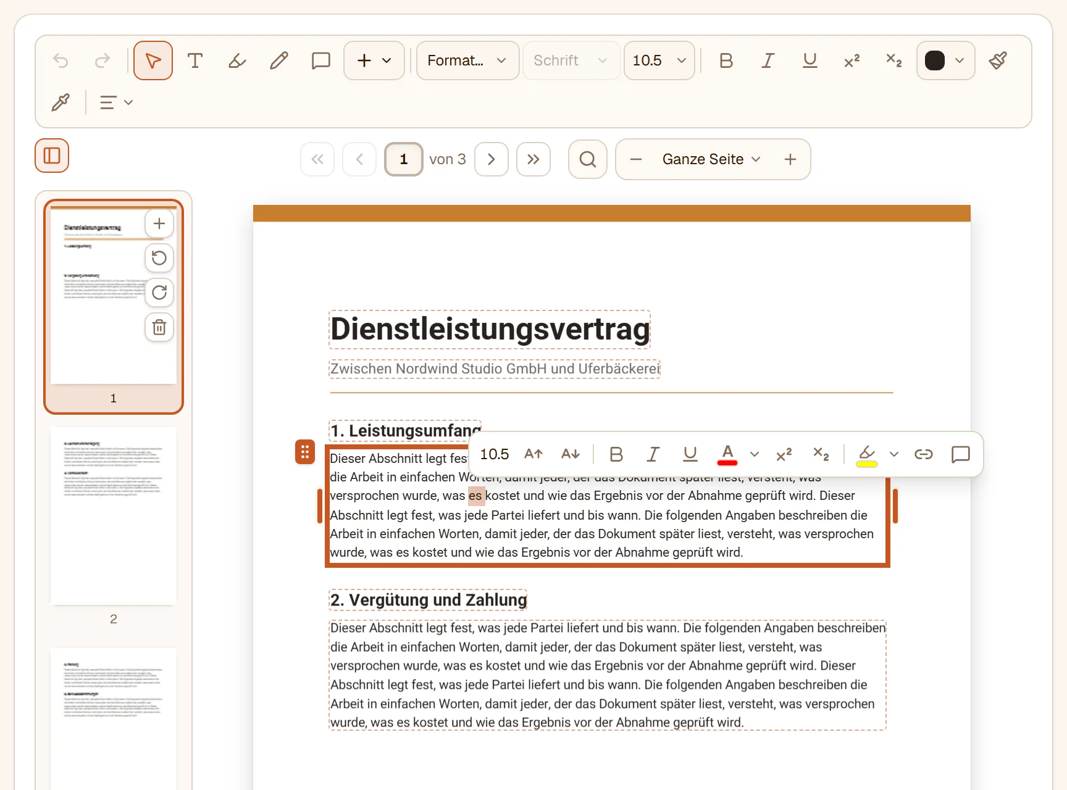Select the pencil drawing tool
1067x790 pixels.
coord(279,60)
